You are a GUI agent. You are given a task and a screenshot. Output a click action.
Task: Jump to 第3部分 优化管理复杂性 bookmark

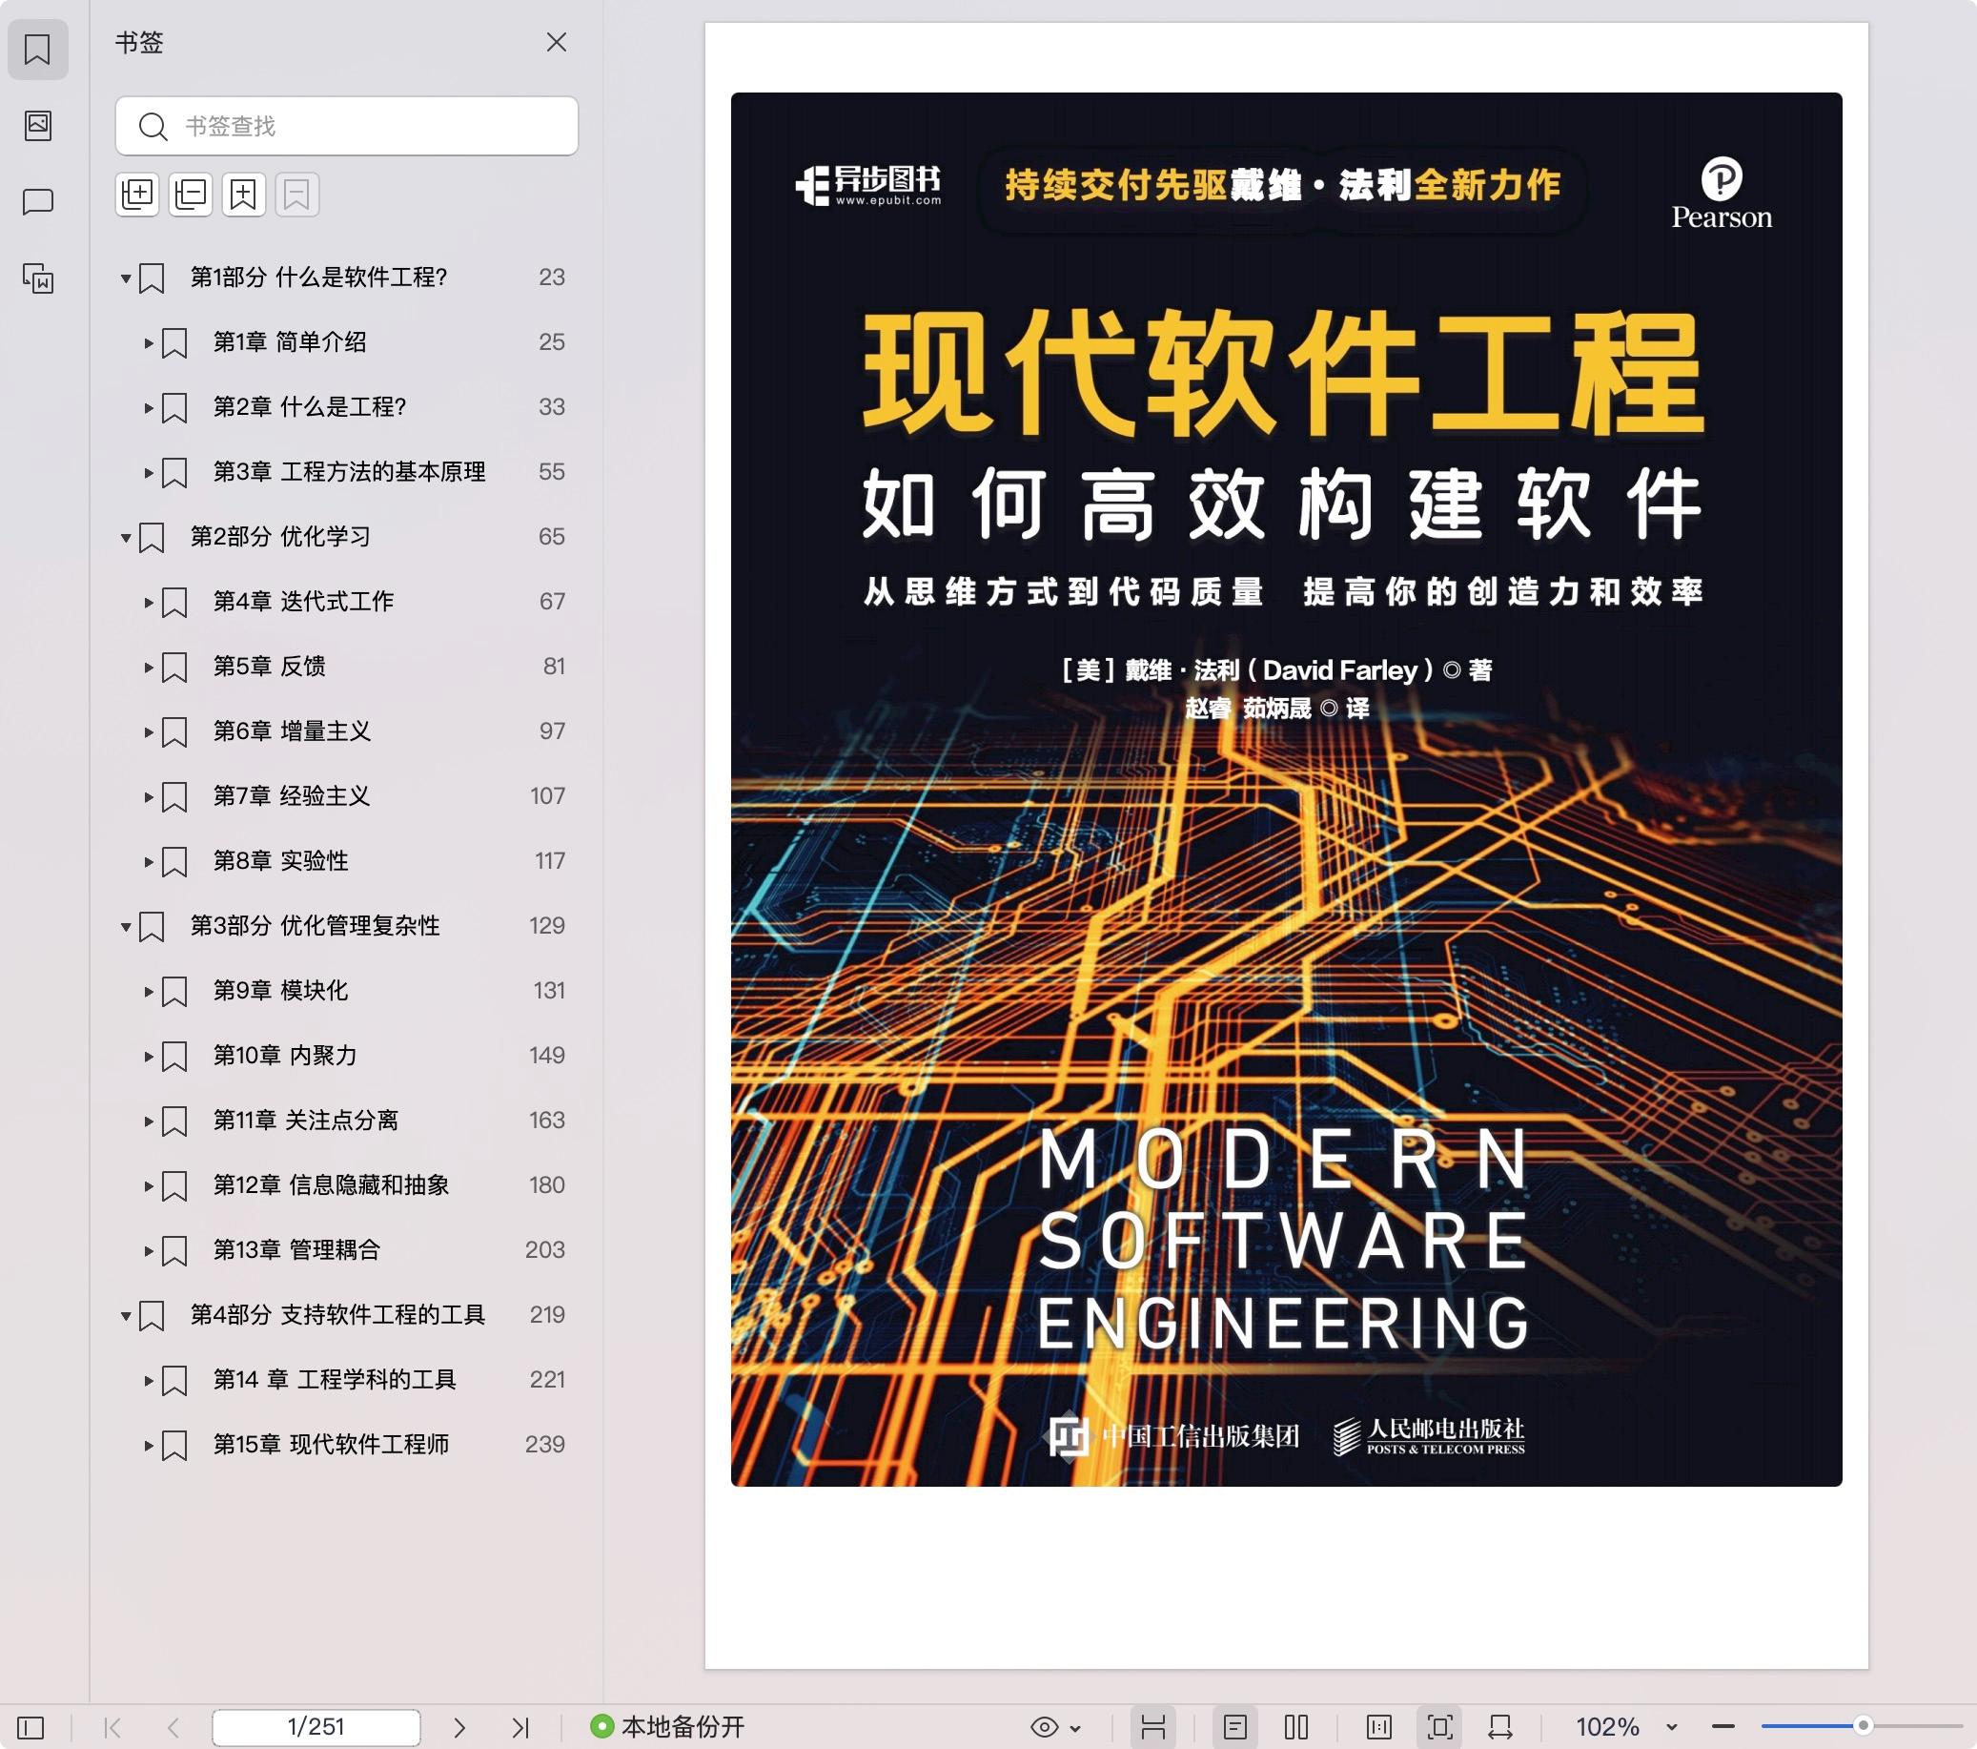click(x=315, y=925)
